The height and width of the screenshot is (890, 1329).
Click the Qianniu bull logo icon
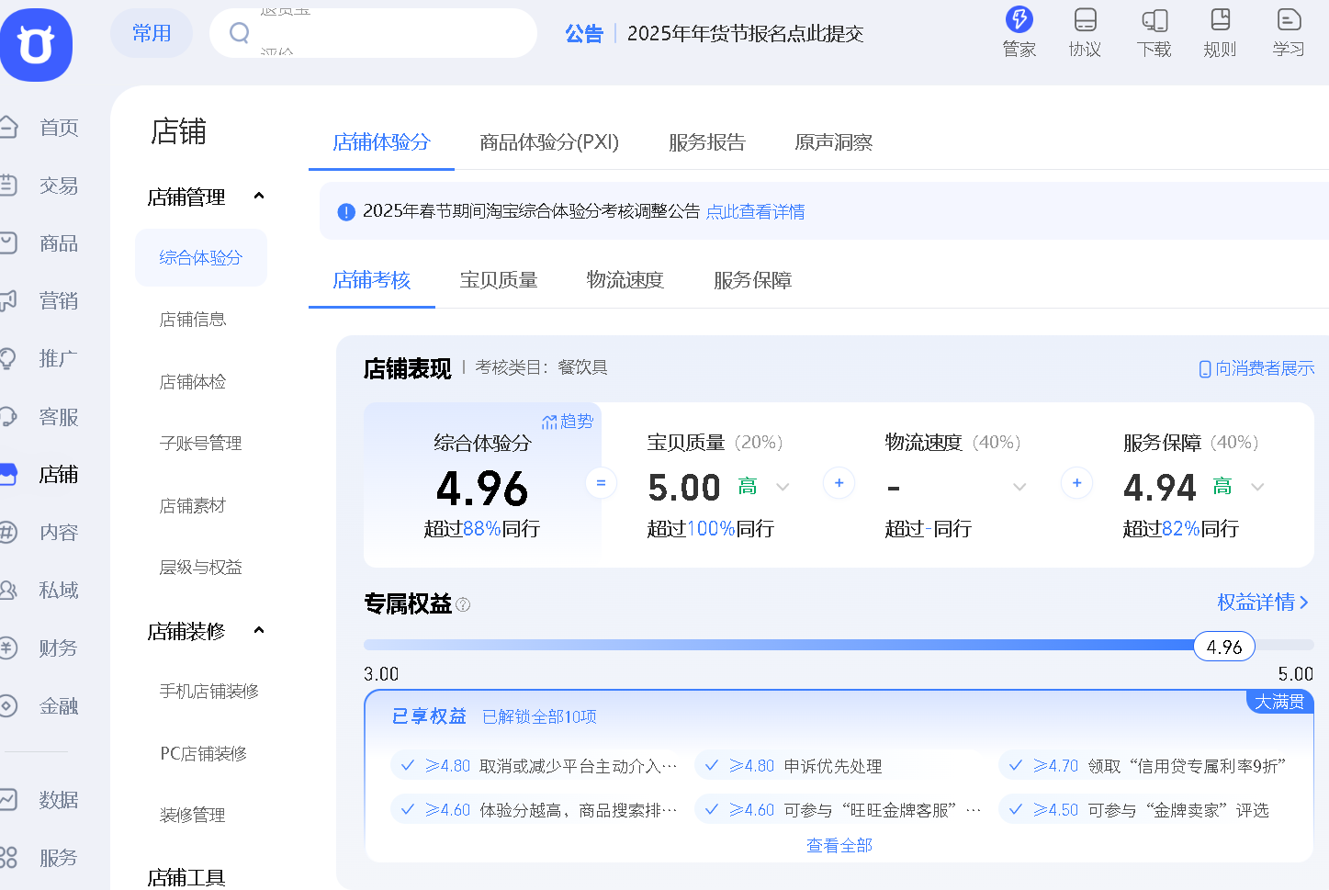[36, 44]
